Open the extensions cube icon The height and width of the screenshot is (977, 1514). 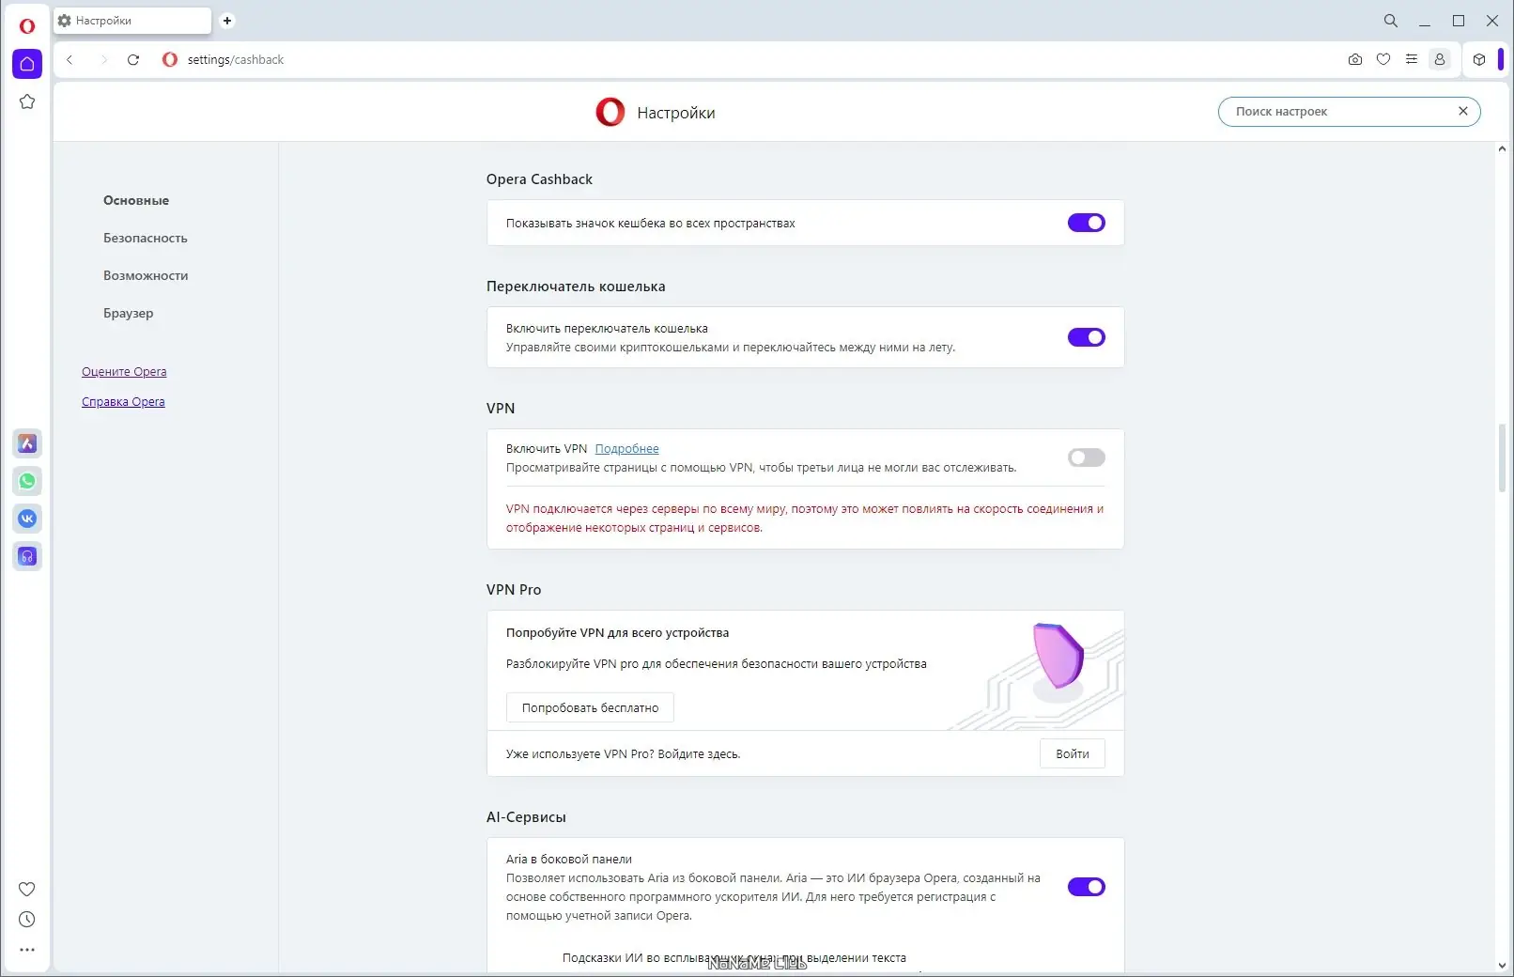click(x=1479, y=59)
